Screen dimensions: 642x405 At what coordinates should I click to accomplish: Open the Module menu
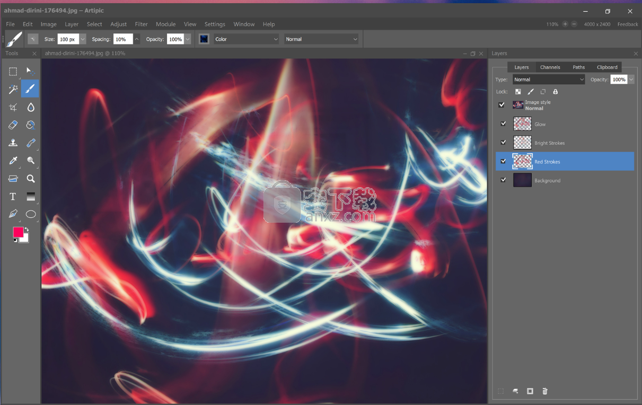click(166, 24)
